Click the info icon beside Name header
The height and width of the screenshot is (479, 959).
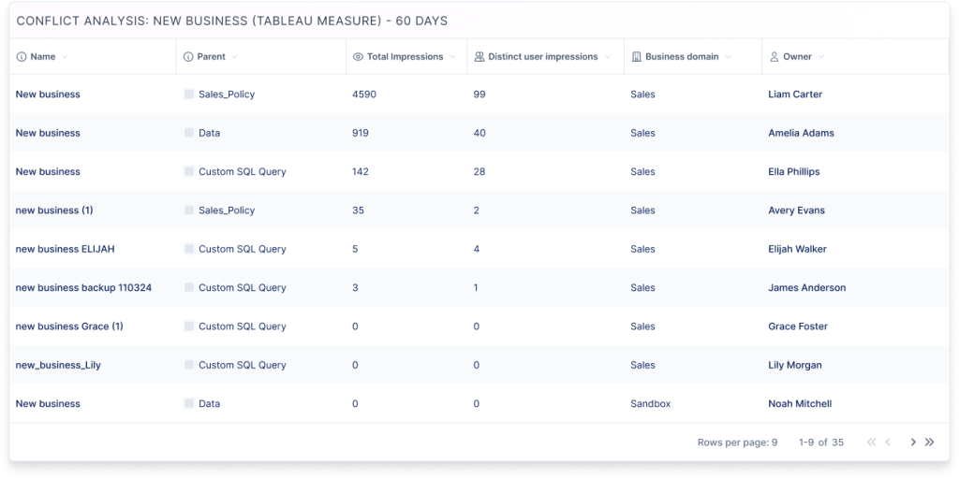tap(22, 57)
